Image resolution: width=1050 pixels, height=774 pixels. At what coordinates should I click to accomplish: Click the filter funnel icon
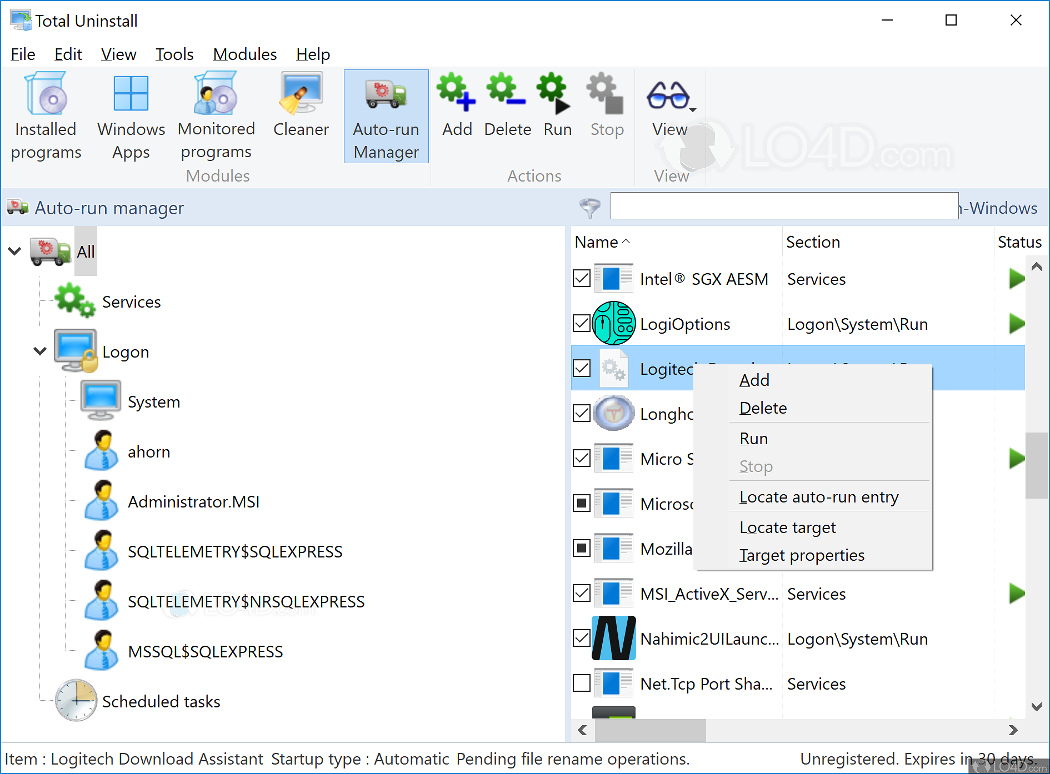[x=591, y=208]
